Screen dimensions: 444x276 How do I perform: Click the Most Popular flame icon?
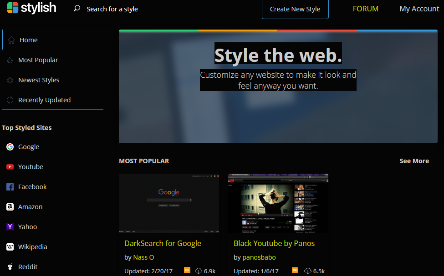pyautogui.click(x=10, y=60)
